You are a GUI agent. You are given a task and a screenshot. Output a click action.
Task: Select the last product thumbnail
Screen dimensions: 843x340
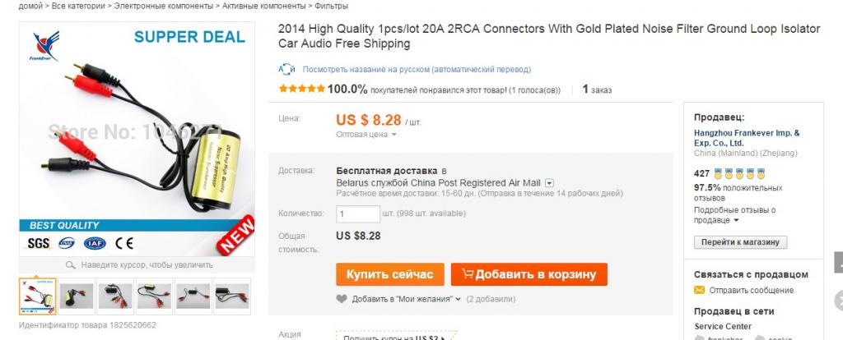[x=232, y=296]
